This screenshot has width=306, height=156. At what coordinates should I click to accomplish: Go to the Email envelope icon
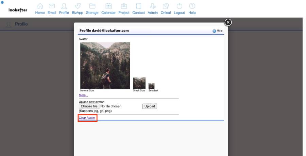(52, 6)
